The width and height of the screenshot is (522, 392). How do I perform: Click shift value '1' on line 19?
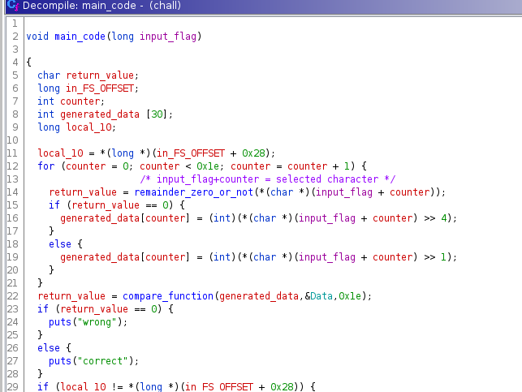click(x=444, y=257)
